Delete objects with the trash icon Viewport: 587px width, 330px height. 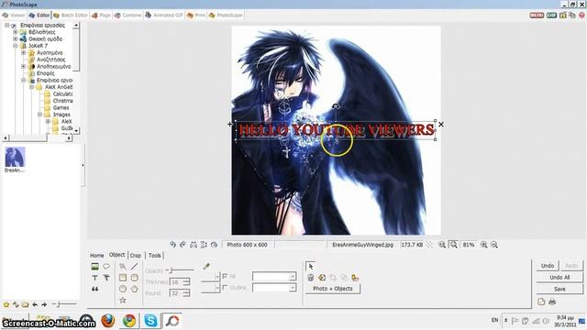pyautogui.click(x=310, y=278)
